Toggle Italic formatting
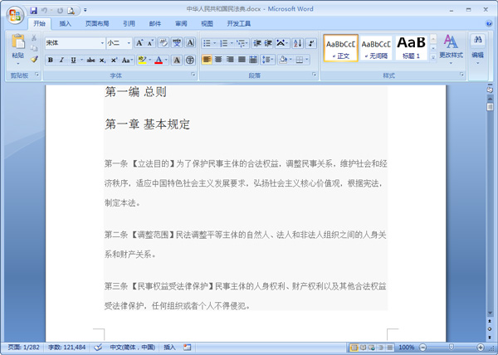This screenshot has width=498, height=355. (61, 60)
